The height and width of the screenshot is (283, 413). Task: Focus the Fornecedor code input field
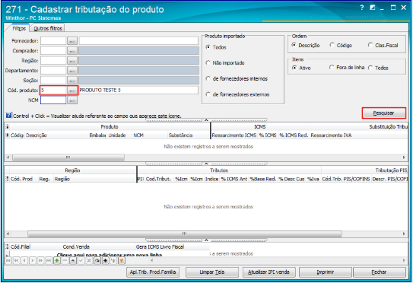tap(53, 41)
